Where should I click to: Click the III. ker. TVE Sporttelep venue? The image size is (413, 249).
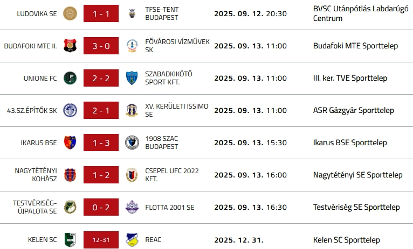[x=350, y=78]
